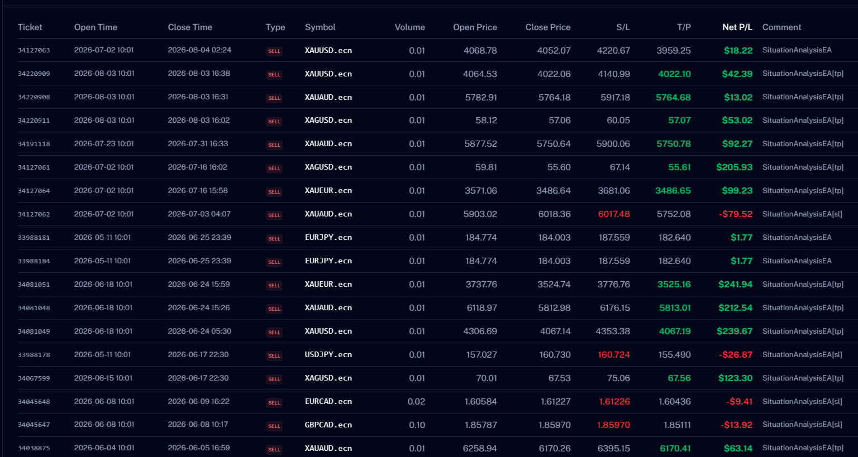Screen dimensions: 858x457
Task: Click the close time 2026-08-04 02:24
Action: pyautogui.click(x=199, y=50)
